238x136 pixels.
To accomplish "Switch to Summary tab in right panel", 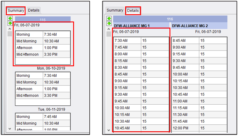I will [x=115, y=10].
